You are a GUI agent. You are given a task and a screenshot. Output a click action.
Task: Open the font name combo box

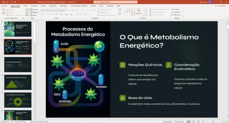pos(50,10)
